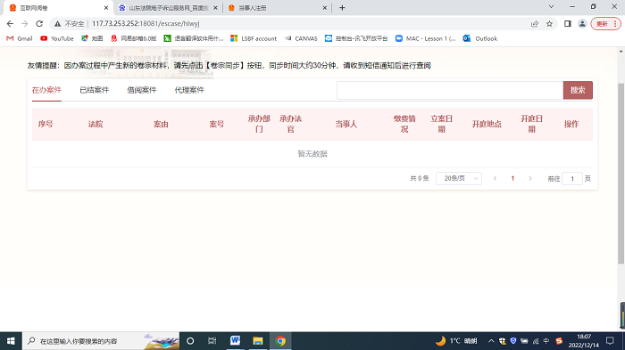625x350 pixels.
Task: Click the 当事人 column header
Action: pyautogui.click(x=346, y=124)
